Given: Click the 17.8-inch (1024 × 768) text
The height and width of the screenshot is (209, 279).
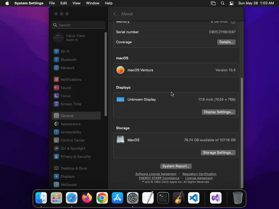Looking at the screenshot, I should (217, 100).
